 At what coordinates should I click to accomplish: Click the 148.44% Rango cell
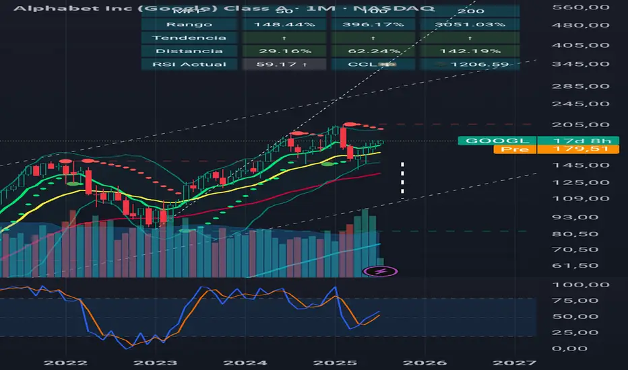tap(284, 24)
